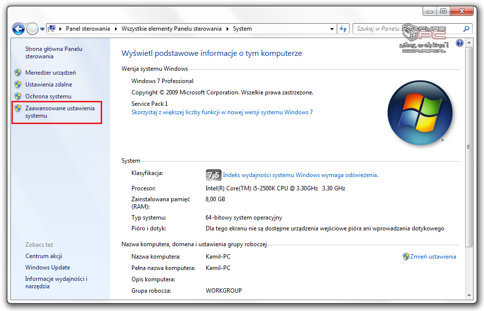Open Wszystkie elementy Panelu sterowania breadcrumb
Viewport: 484px width, 311px height.
(171, 29)
